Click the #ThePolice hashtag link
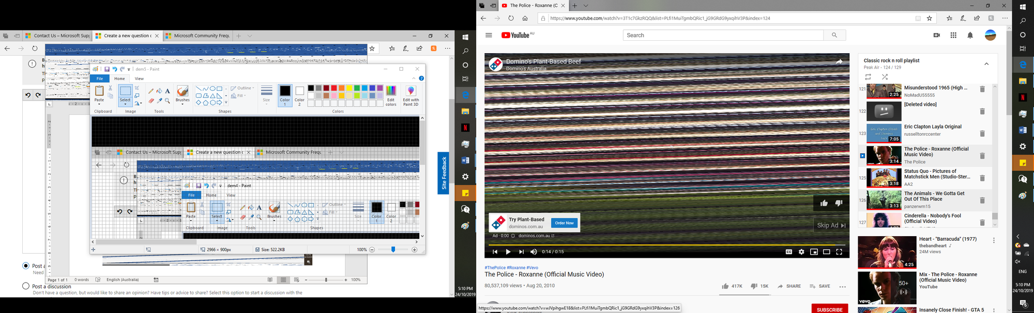Screen dimensions: 1034x313 click(495, 268)
